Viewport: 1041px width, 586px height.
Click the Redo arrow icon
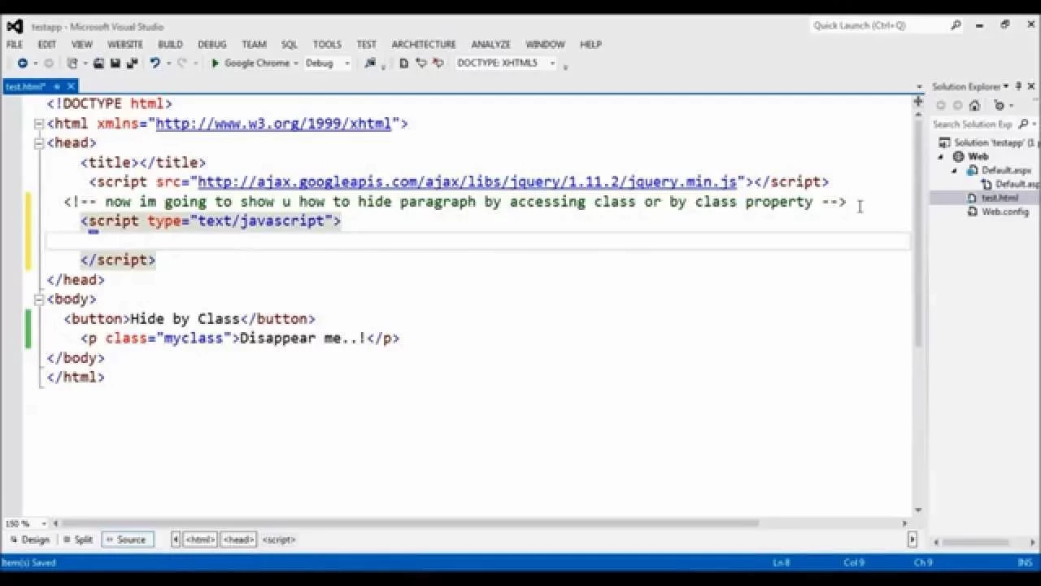coord(181,63)
